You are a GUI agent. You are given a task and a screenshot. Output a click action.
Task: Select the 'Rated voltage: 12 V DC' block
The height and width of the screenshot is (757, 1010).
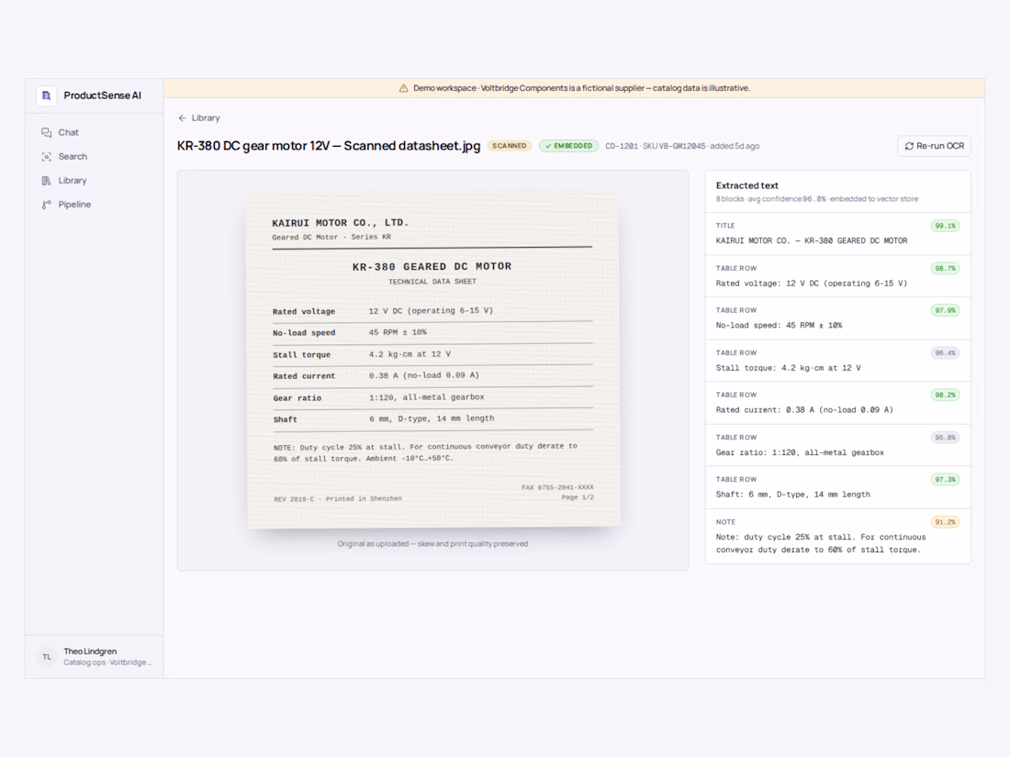(x=838, y=276)
